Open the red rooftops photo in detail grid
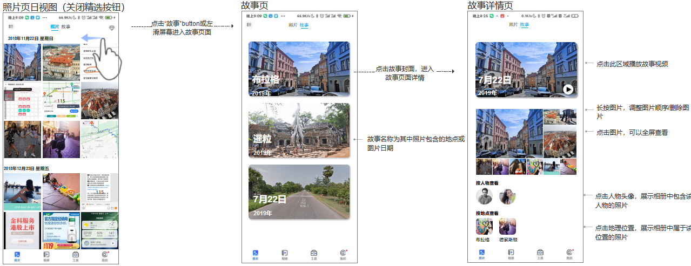 (x=560, y=142)
